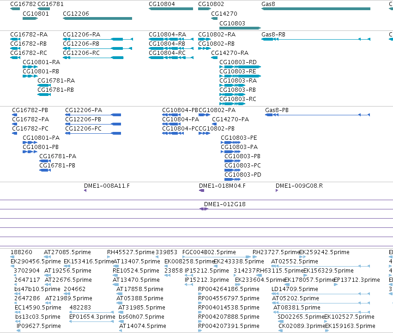The height and width of the screenshot is (333, 393).
Task: Click the CG10801-PB protein label
Action: 41,147
